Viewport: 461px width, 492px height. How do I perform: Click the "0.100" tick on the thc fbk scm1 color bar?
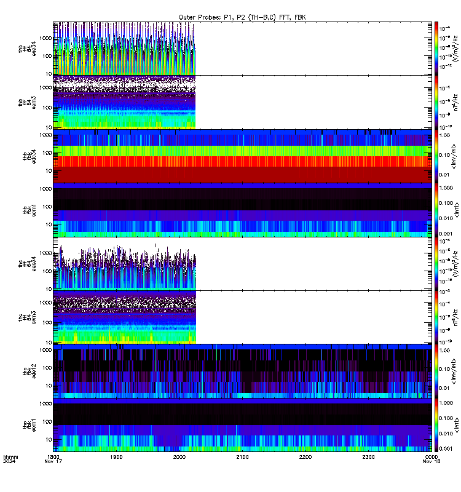[446, 418]
